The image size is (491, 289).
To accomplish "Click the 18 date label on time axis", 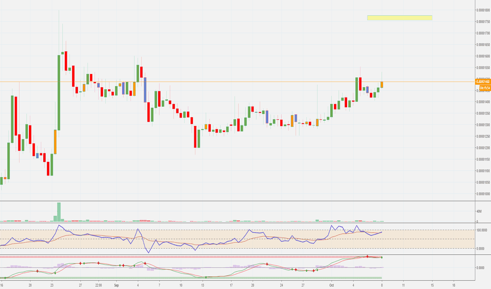I will (454, 285).
